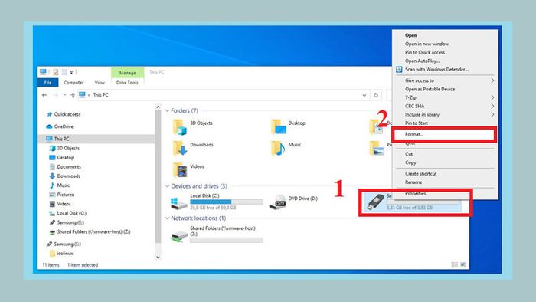Viewport: 536px width, 302px height.
Task: Open the Desktop folder in Folders section
Action: (278, 127)
